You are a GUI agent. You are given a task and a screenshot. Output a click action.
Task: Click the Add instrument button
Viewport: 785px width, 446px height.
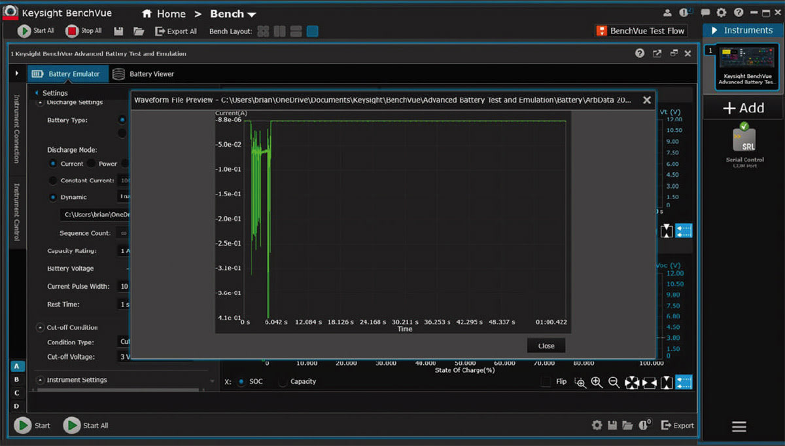(743, 108)
